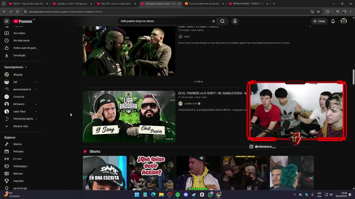The width and height of the screenshot is (355, 199).
Task: Play the 3:26 battle video thumbnail
Action: (129, 51)
